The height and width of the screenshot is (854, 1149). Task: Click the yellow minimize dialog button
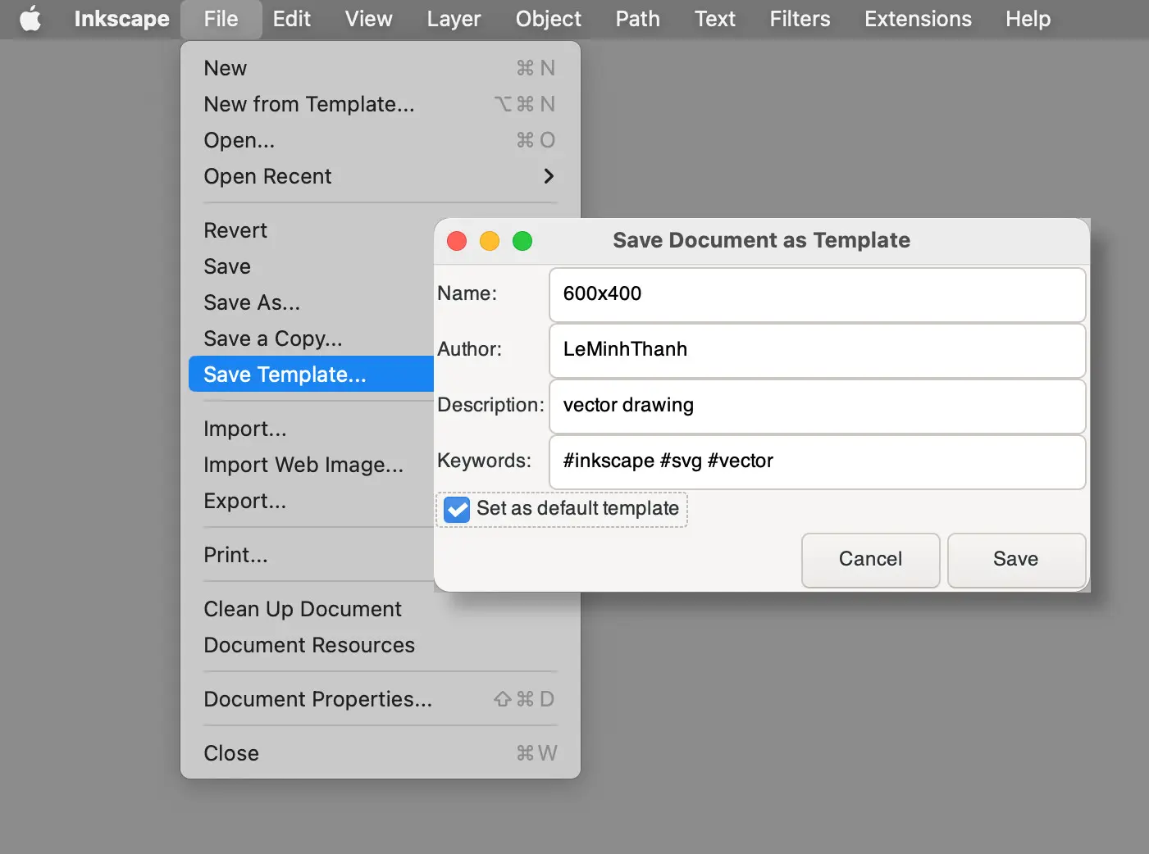[490, 241]
